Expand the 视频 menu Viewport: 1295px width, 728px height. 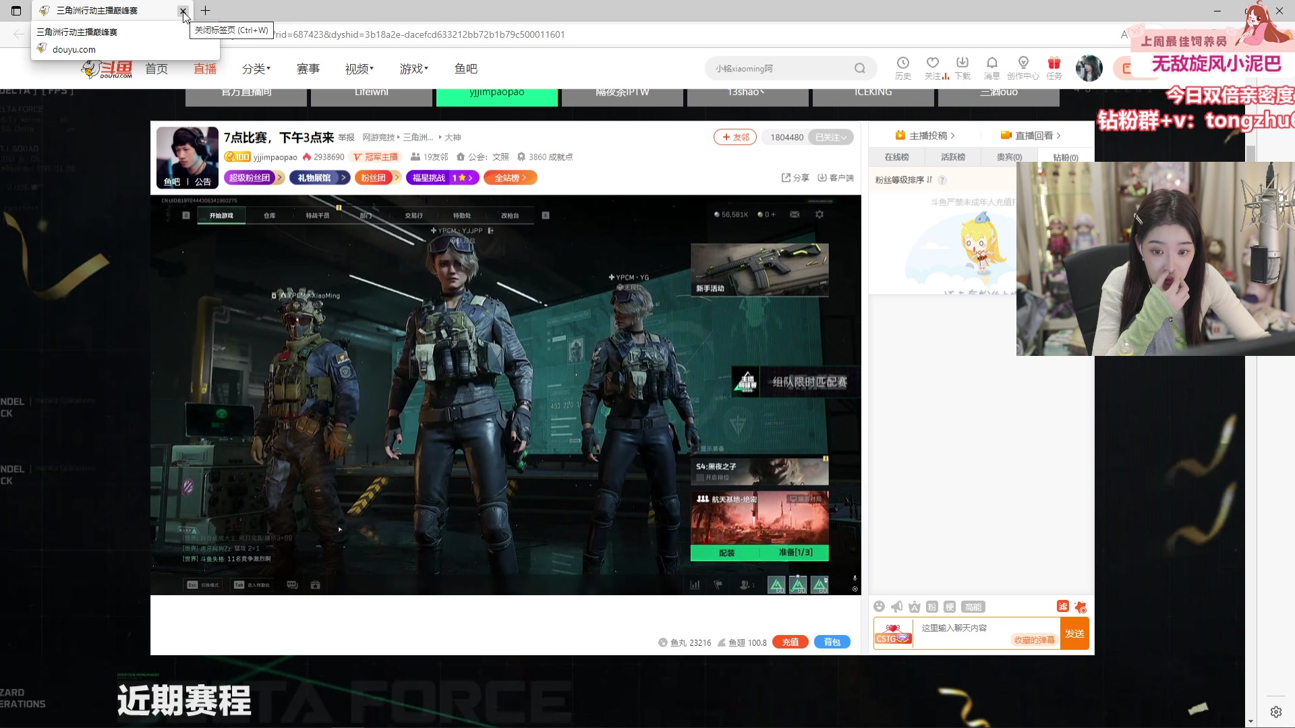pos(359,69)
